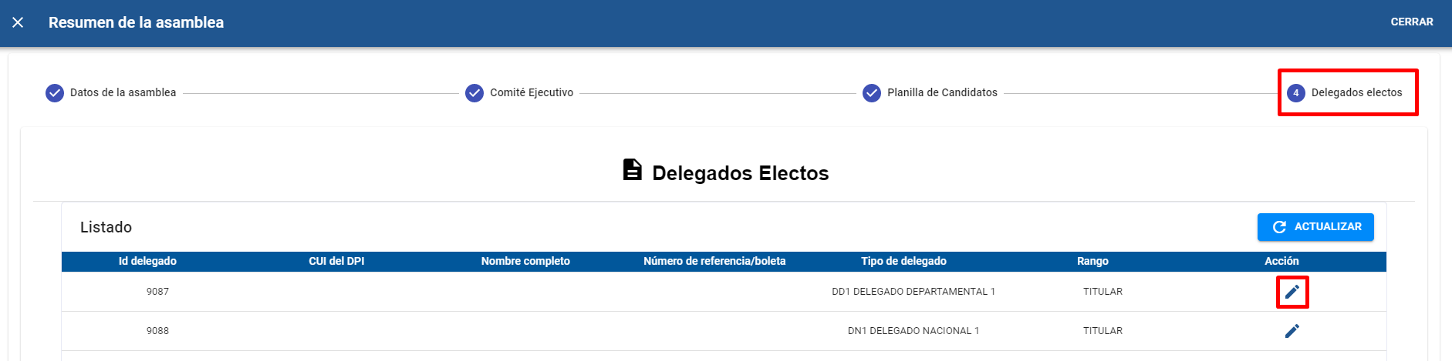Click the Tipo de delegado column header
Screen dimensions: 1452x361
pyautogui.click(x=903, y=261)
